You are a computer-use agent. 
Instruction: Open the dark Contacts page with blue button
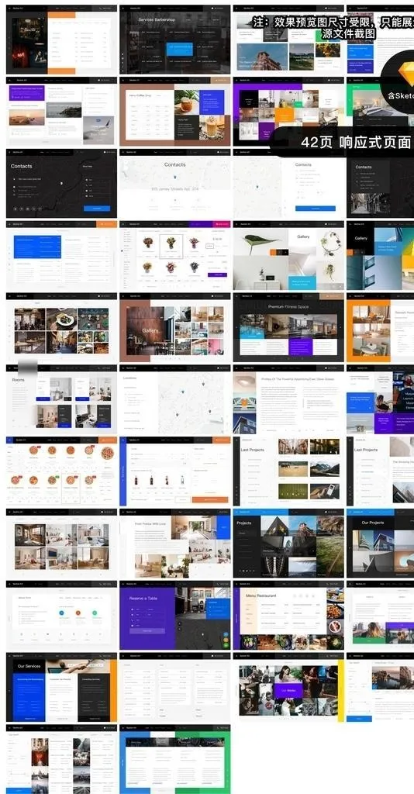[x=61, y=183]
